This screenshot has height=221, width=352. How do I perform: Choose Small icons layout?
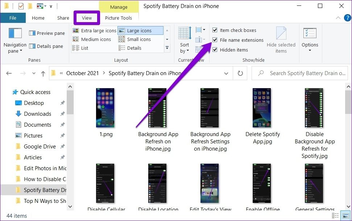[134, 39]
